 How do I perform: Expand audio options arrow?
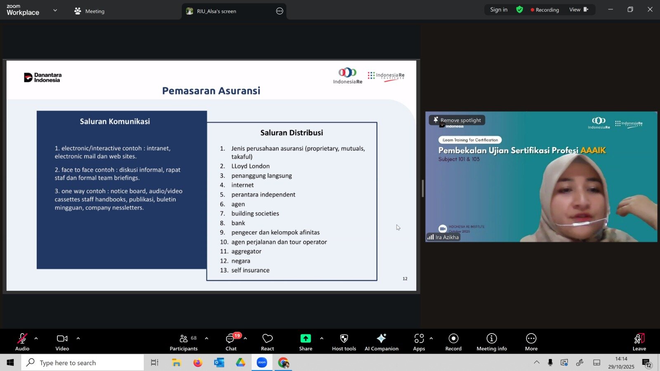click(x=36, y=338)
